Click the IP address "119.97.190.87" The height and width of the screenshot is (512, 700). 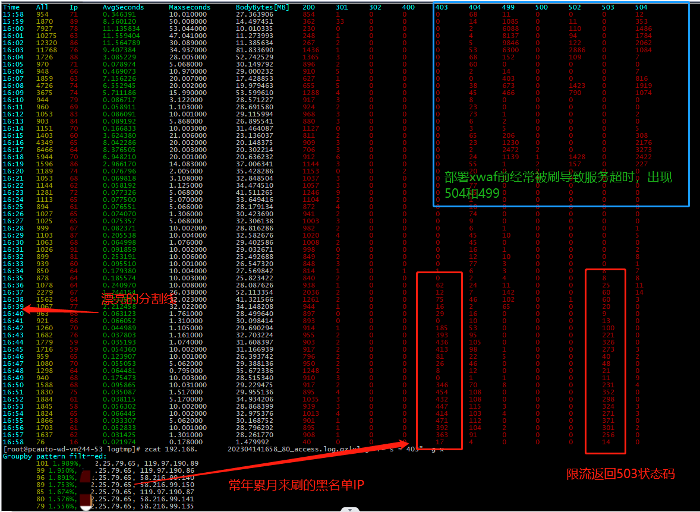(x=168, y=492)
